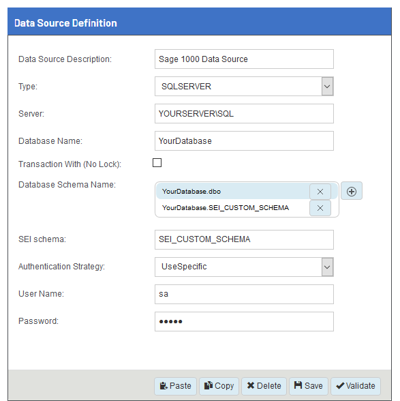400x401 pixels.
Task: Remove the YourDatabase.SEI_CUSTOM_SCHEMA schema entry
Action: 320,208
